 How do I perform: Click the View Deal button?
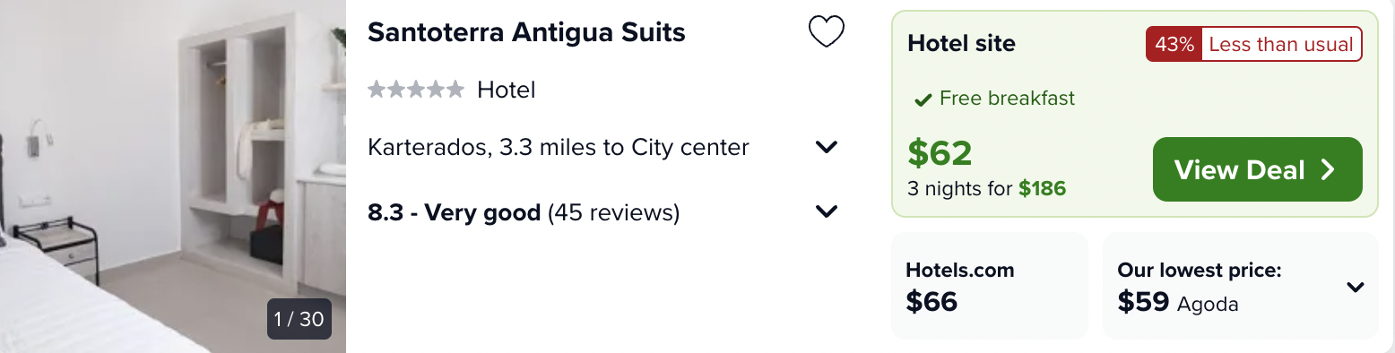(1257, 169)
